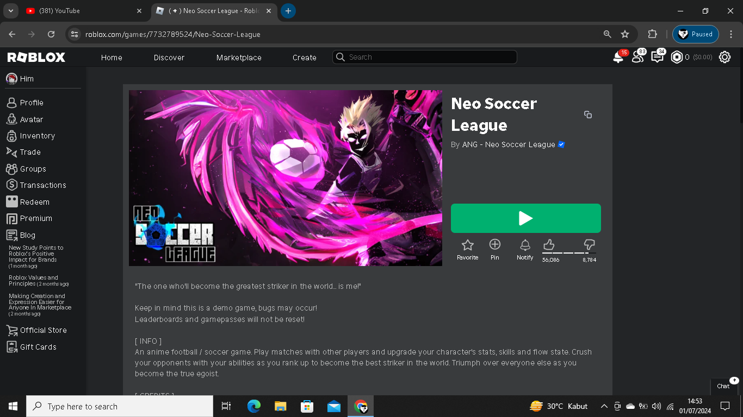Image resolution: width=743 pixels, height=417 pixels.
Task: Click the Groups icon in the sidebar
Action: tap(11, 169)
